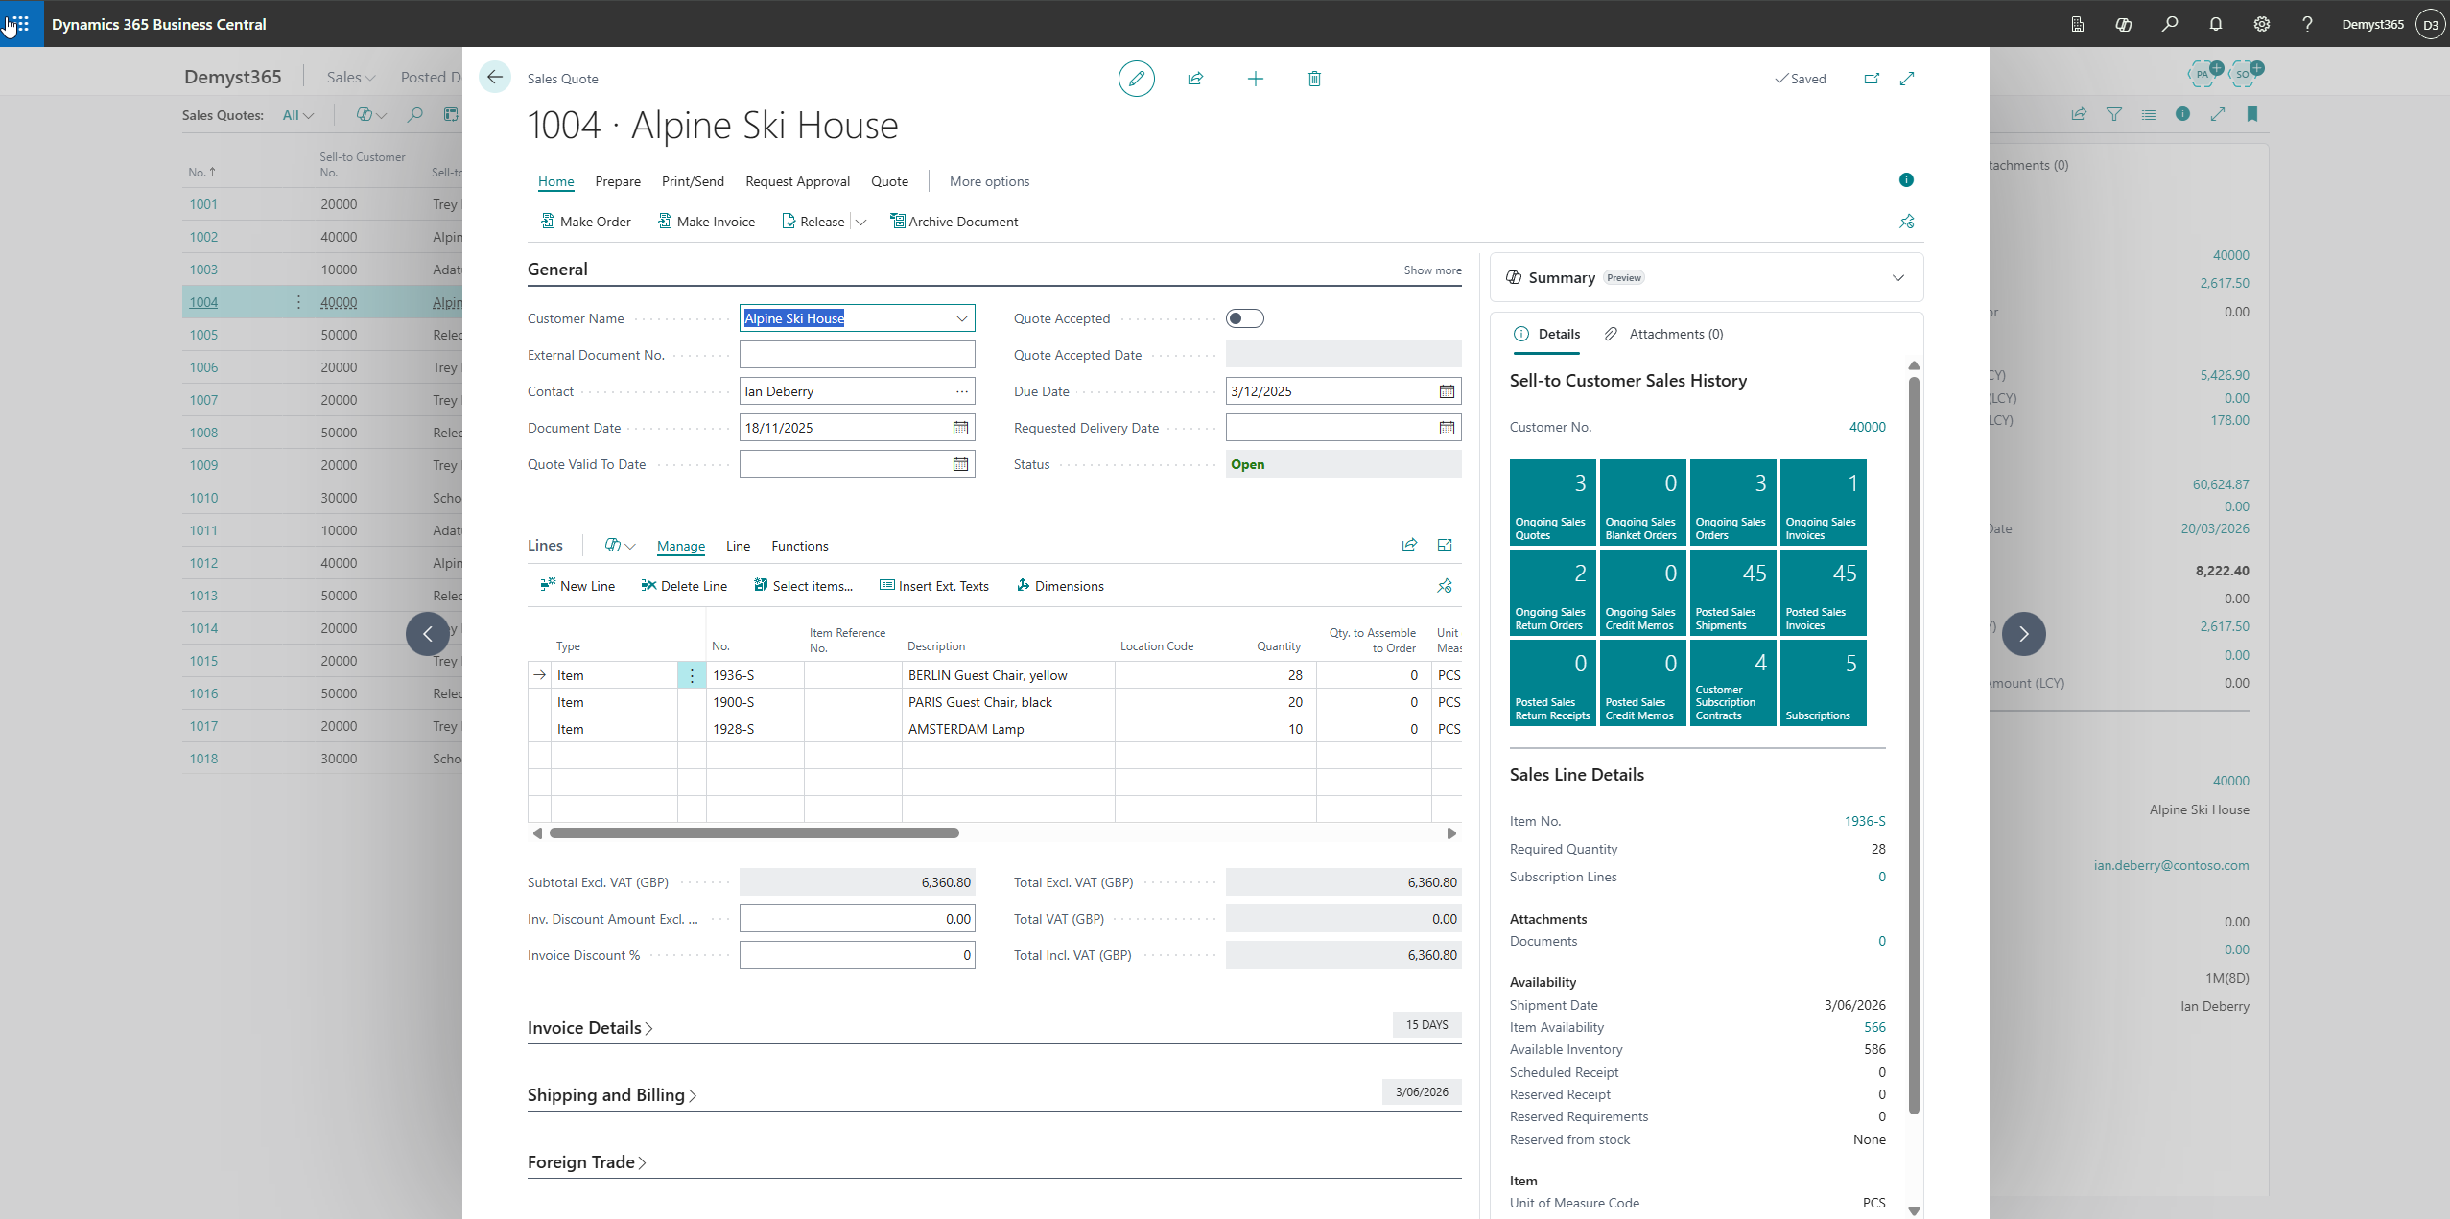Open the Ongoing Sales Quotes tile
This screenshot has height=1219, width=2450.
pos(1551,503)
